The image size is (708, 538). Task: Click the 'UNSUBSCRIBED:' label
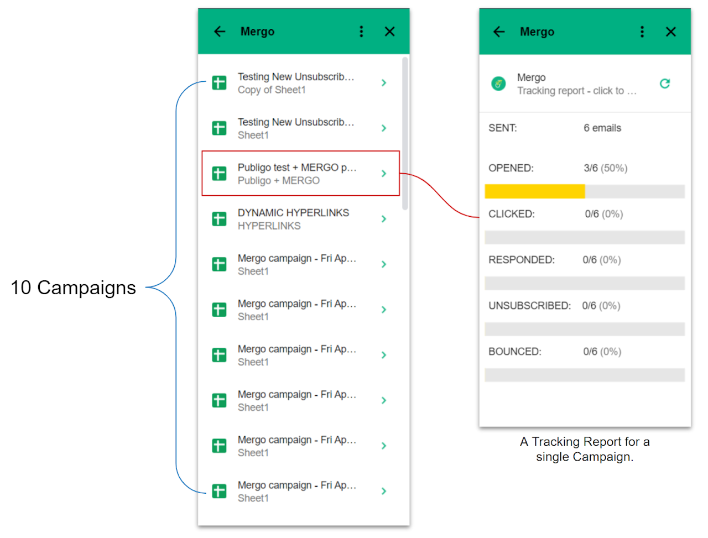pyautogui.click(x=530, y=306)
